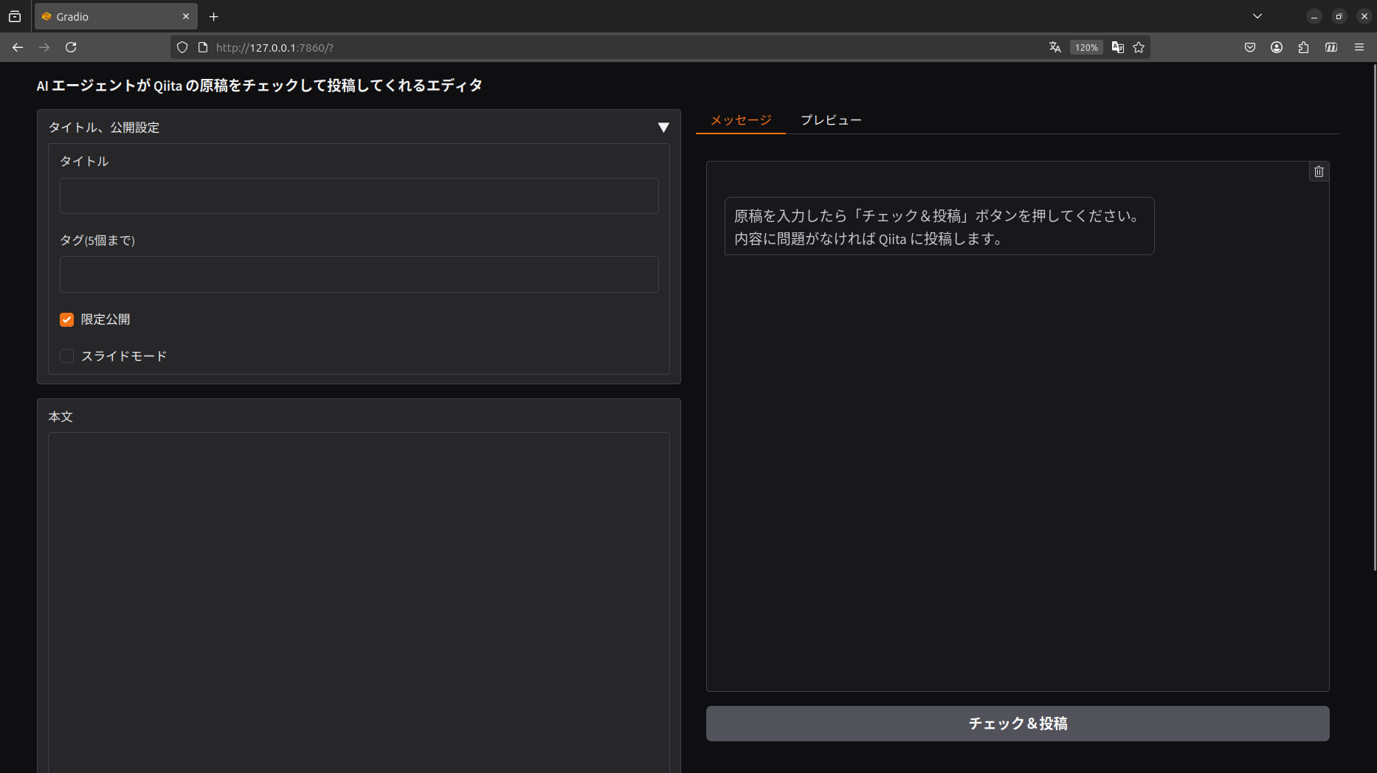Bookmark this page with the star icon
Image resolution: width=1377 pixels, height=773 pixels.
click(1139, 47)
